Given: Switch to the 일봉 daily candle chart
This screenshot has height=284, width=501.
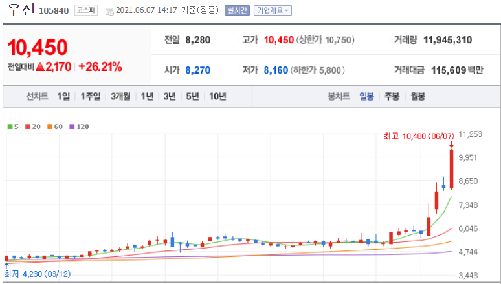Looking at the screenshot, I should 366,96.
